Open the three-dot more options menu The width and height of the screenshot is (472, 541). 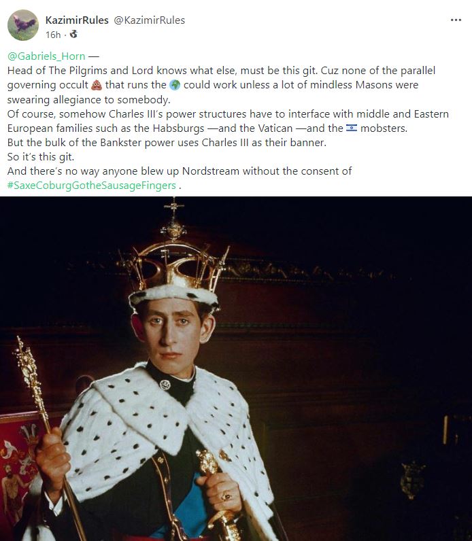coord(456,20)
